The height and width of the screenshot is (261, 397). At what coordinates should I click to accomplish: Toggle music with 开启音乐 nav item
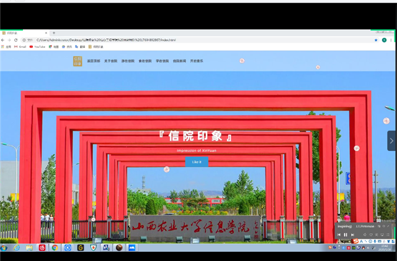[197, 61]
